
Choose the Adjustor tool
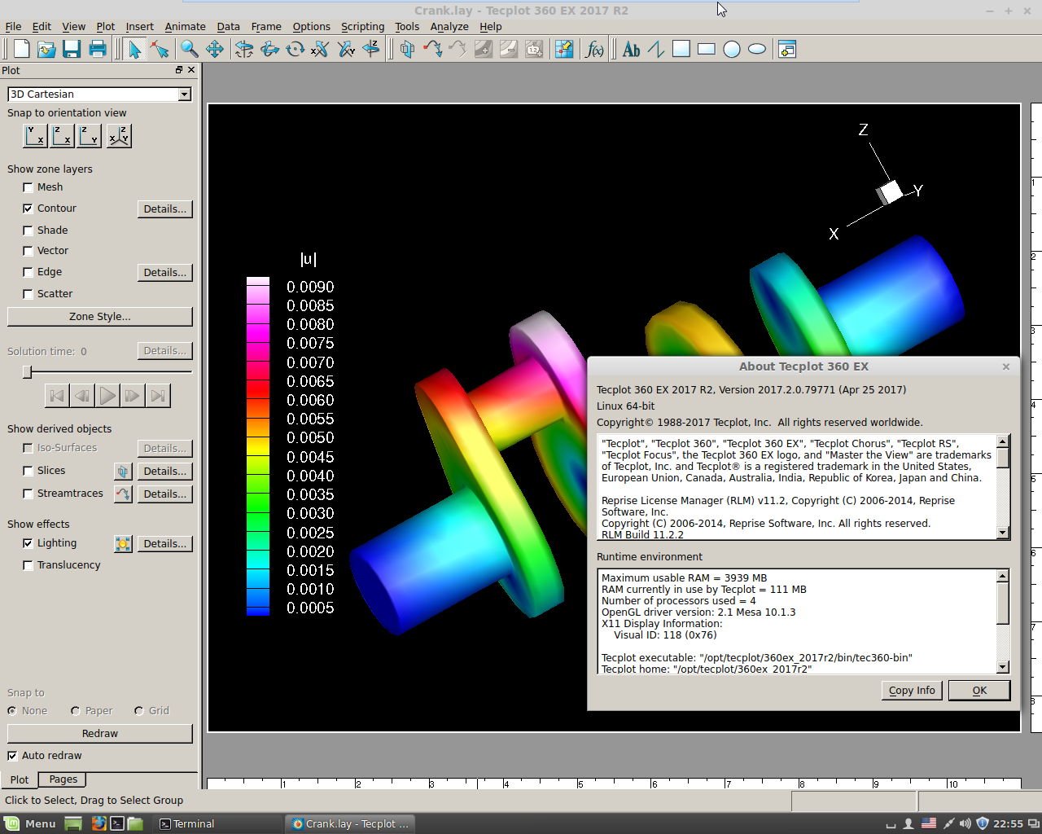click(x=160, y=49)
